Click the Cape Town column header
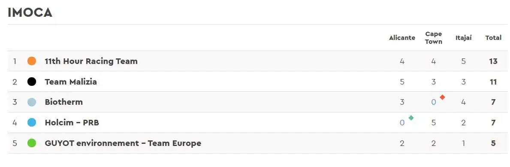The image size is (510, 167). [x=434, y=38]
